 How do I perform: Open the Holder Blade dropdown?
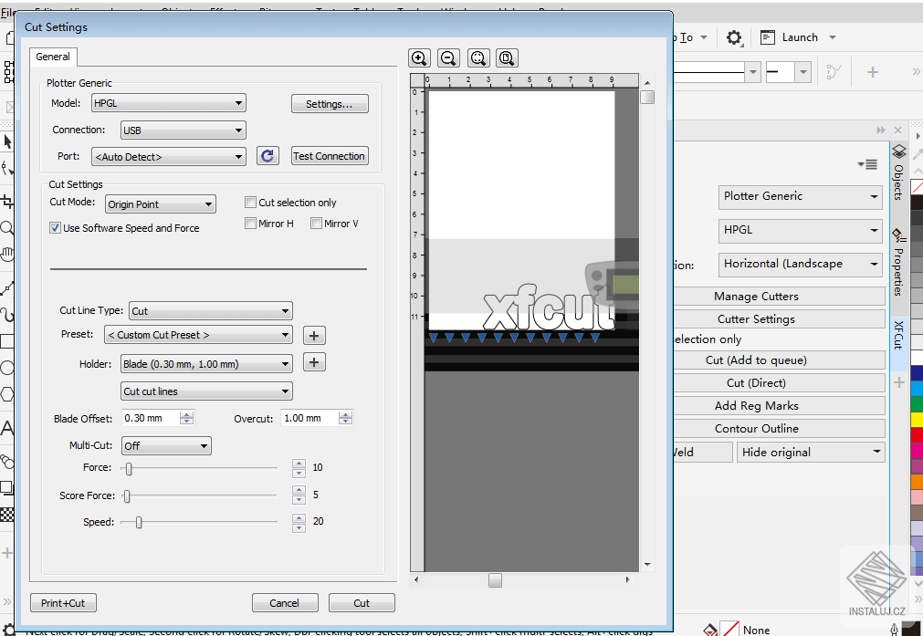point(206,364)
